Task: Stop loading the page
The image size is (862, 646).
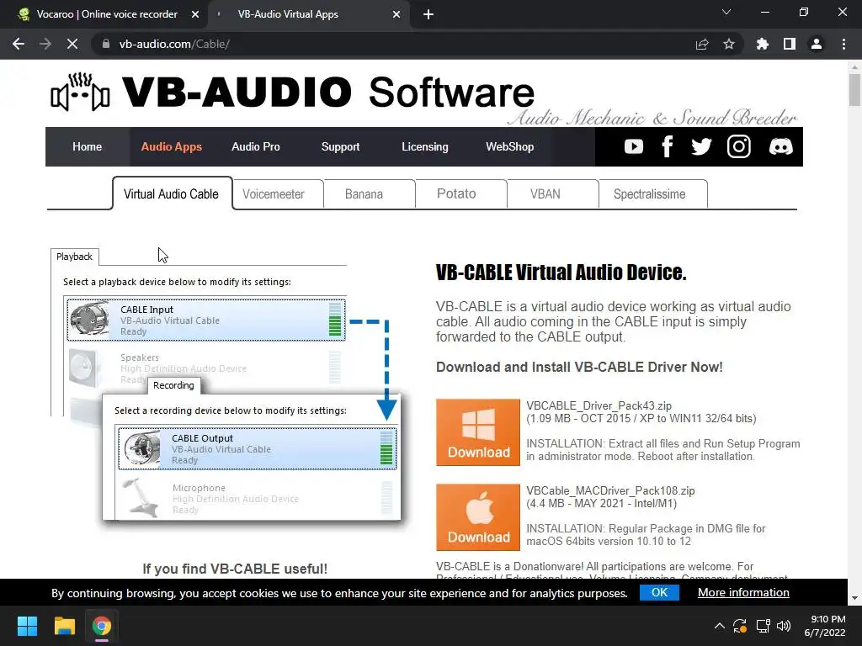Action: tap(72, 44)
